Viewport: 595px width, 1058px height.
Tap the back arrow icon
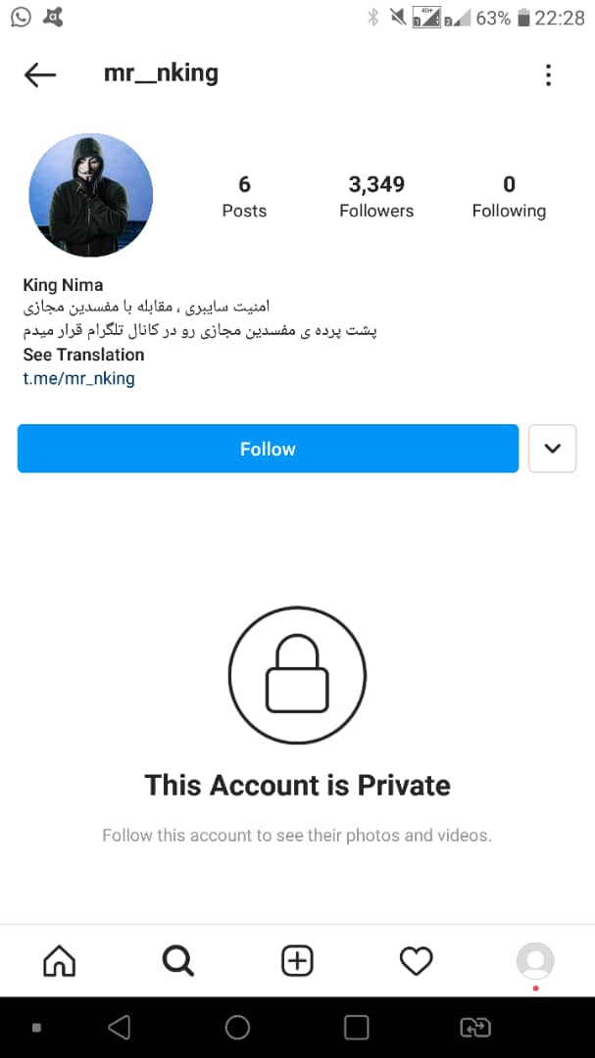click(x=40, y=74)
